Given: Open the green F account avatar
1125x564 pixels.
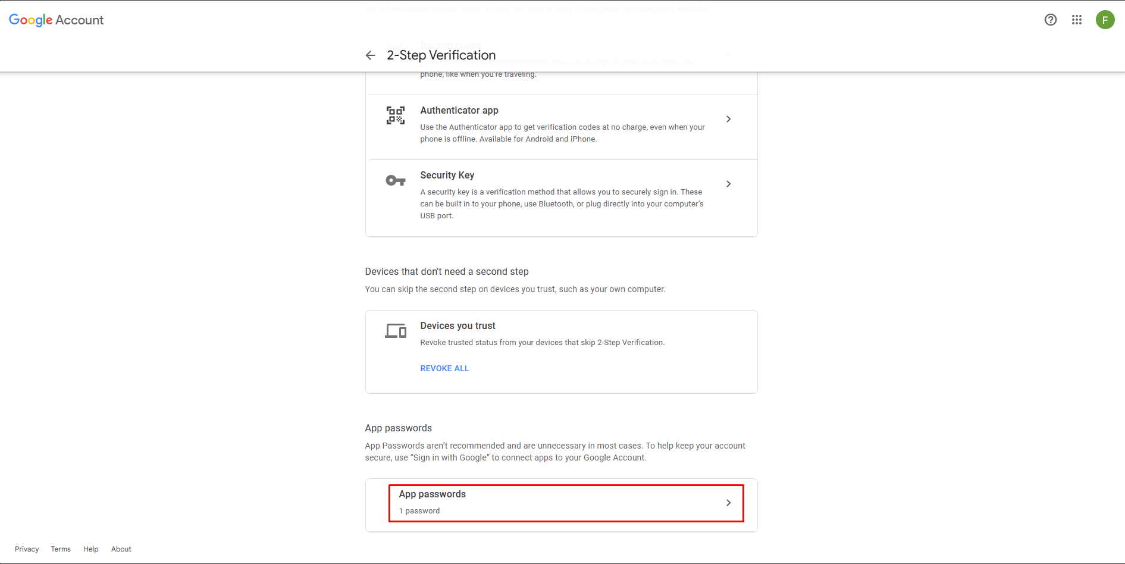Looking at the screenshot, I should click(1105, 20).
